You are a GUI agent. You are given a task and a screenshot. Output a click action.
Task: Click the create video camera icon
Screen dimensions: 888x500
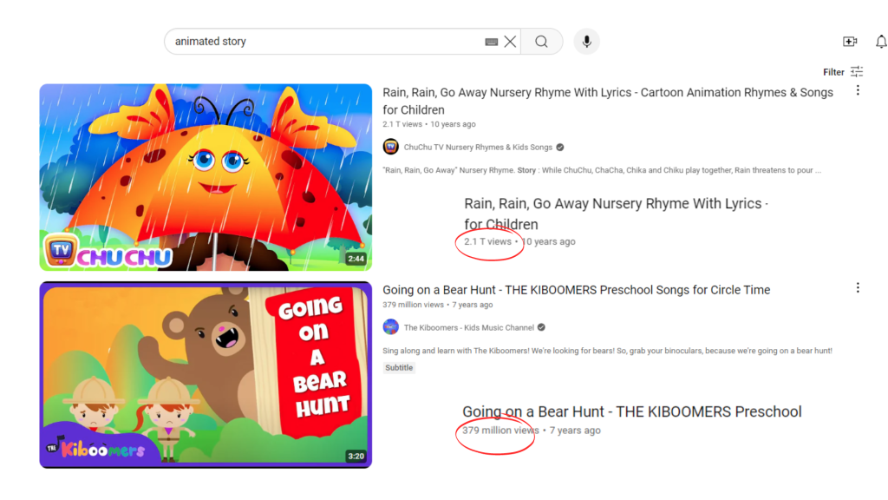click(x=850, y=42)
